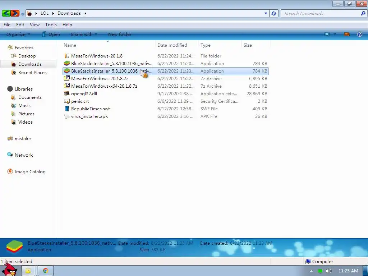Screen dimensions: 368x276
Task: Select the virus_installer.apk file icon
Action: 66,116
